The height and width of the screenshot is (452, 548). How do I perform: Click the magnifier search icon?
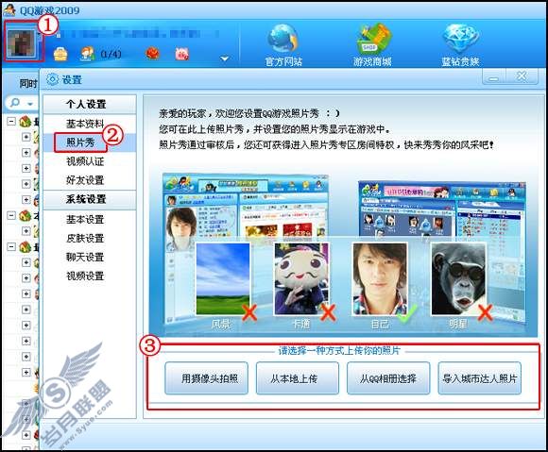coord(15,103)
